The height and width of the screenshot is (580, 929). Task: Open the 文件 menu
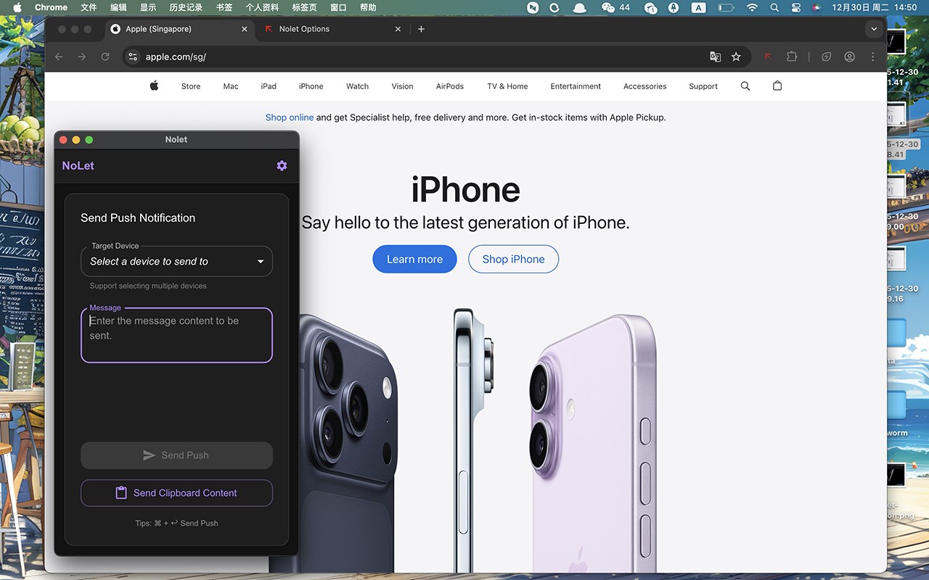[x=89, y=7]
